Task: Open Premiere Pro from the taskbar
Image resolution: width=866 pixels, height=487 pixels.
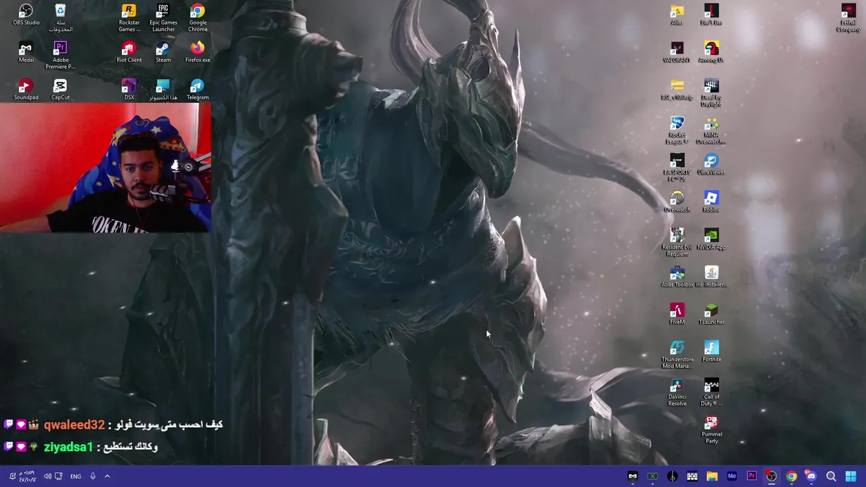Action: (x=752, y=476)
